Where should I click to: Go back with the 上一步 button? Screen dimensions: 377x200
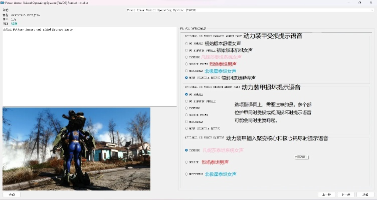click(x=326, y=194)
